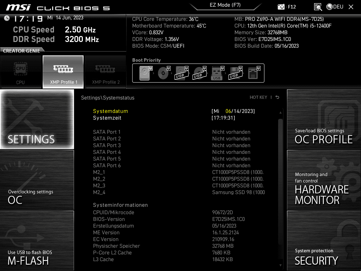Click the settings list vertical scrollbar thumb
361x271 pixels.
click(280, 182)
